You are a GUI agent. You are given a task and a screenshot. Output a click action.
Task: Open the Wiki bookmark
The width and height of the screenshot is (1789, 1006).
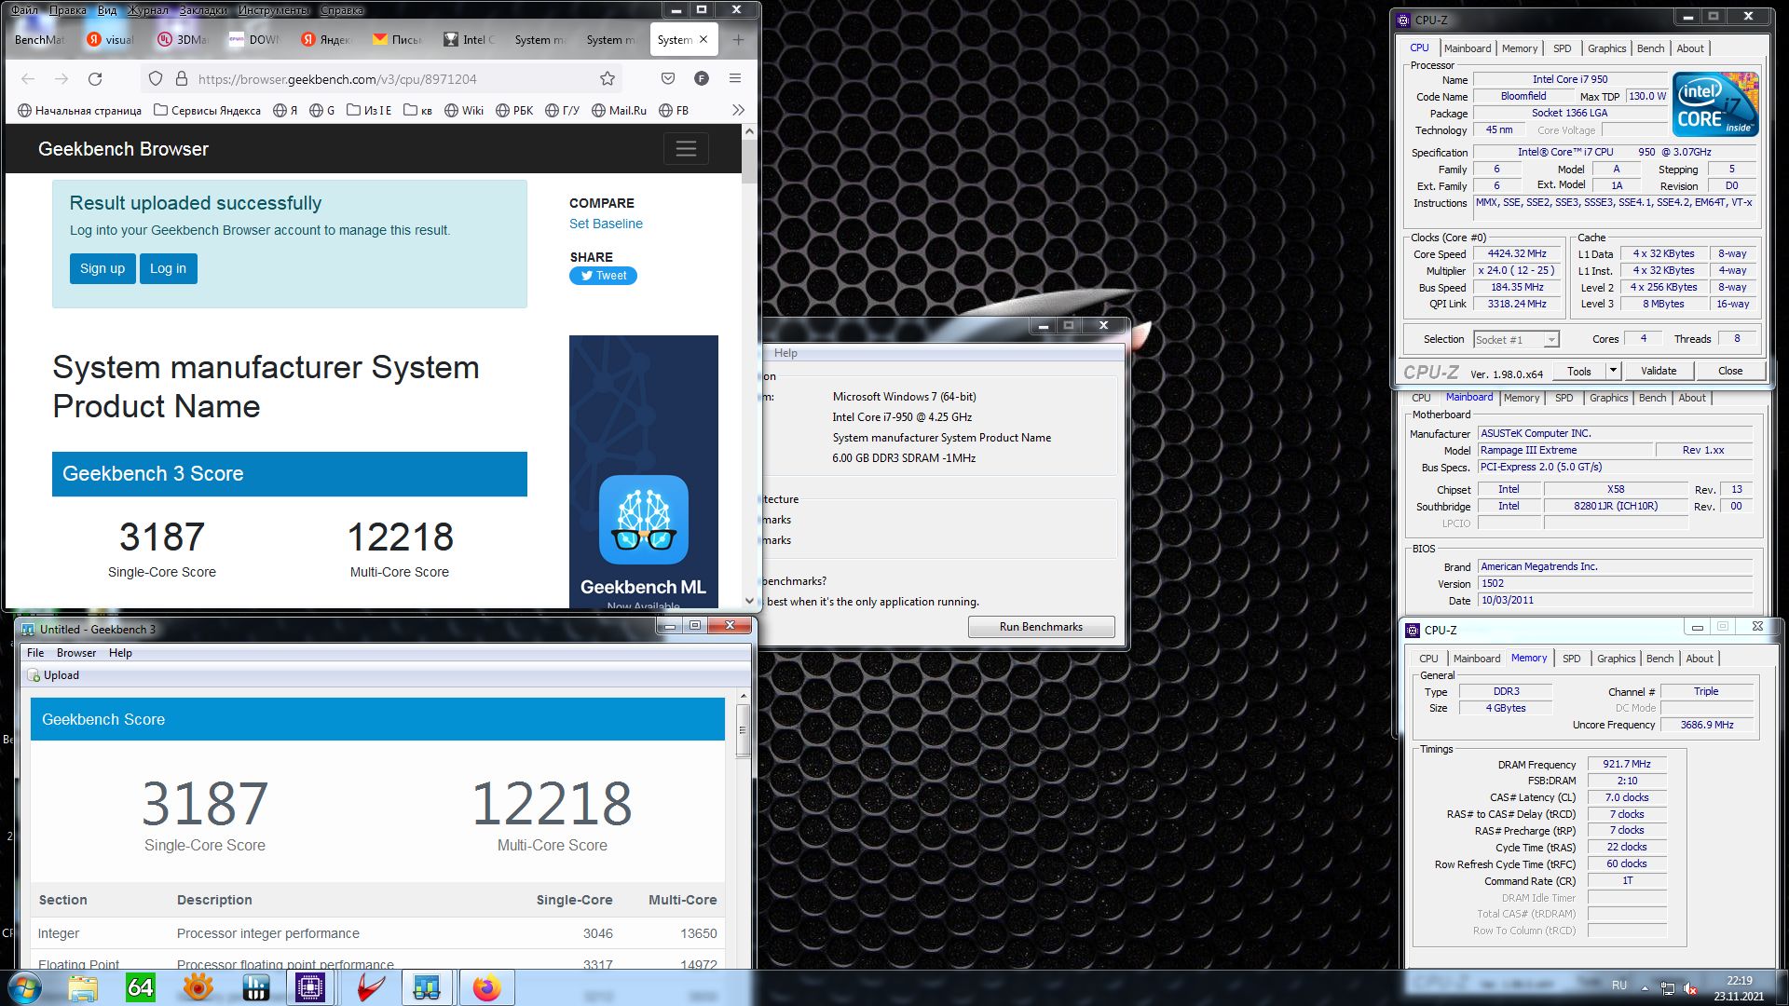tap(464, 110)
